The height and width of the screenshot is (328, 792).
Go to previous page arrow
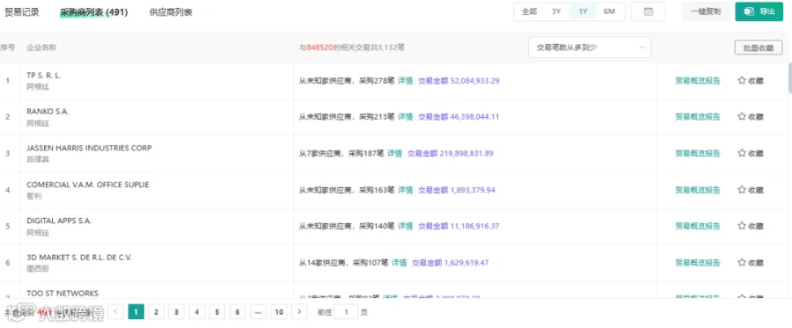(115, 312)
